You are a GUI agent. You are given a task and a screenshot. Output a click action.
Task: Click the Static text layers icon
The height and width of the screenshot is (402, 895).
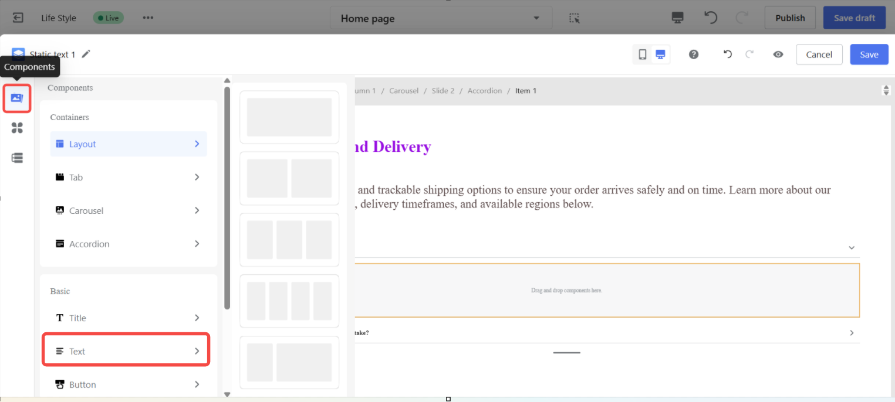(x=18, y=54)
